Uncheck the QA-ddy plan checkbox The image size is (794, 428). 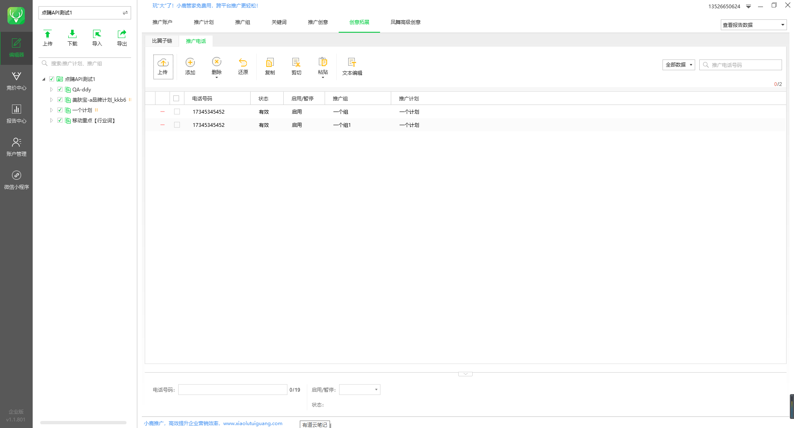(x=60, y=89)
